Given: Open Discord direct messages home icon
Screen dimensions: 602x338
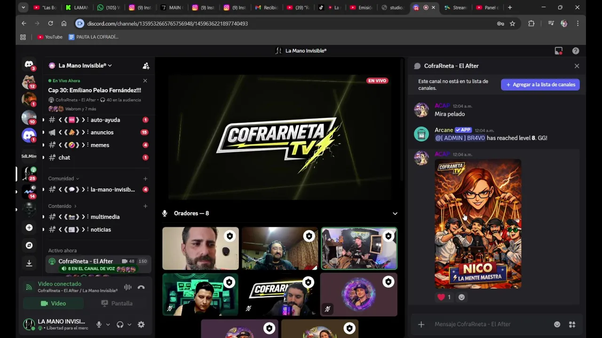Looking at the screenshot, I should click(x=29, y=64).
